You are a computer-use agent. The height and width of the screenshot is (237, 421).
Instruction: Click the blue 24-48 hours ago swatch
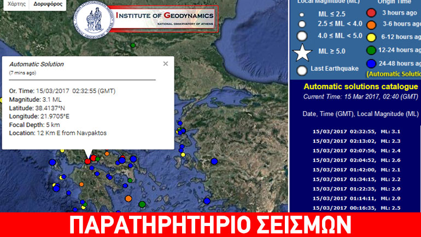tap(371, 64)
